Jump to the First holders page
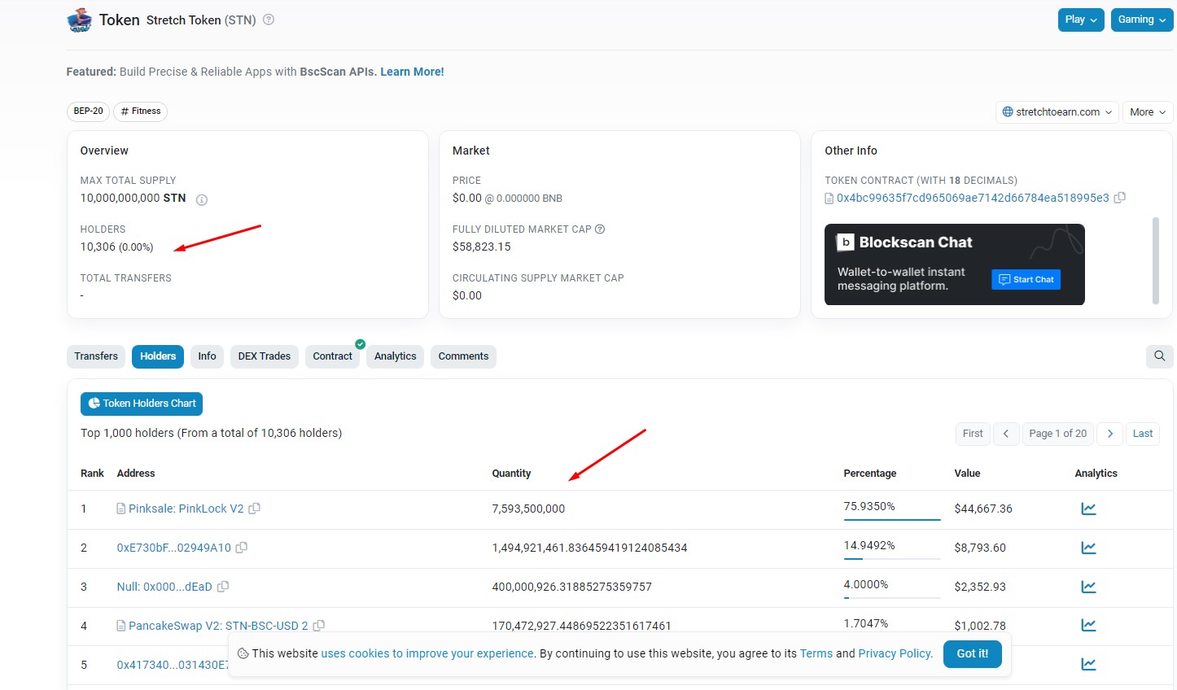The height and width of the screenshot is (690, 1177). point(973,434)
